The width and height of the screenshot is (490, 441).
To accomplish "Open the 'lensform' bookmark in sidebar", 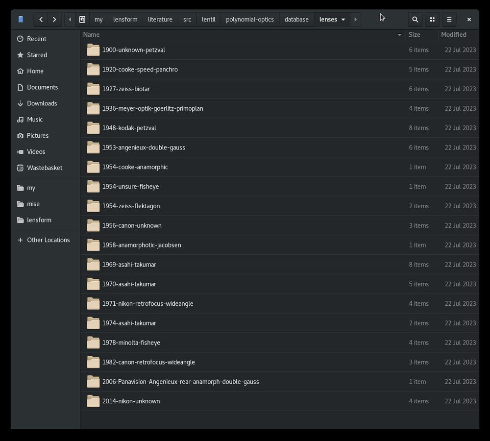I will tap(45, 220).
